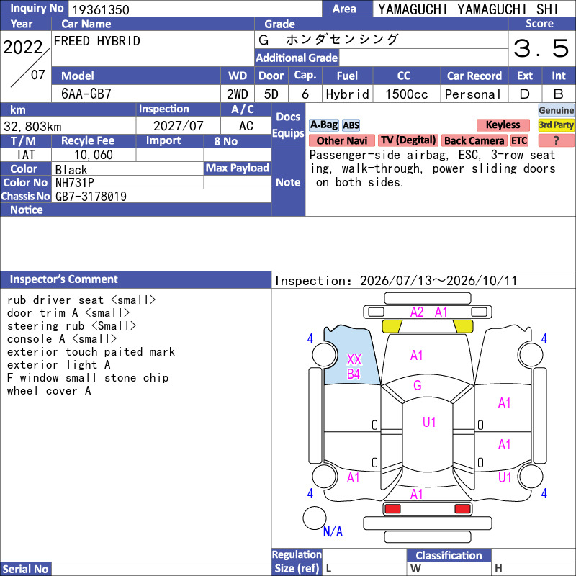Image resolution: width=576 pixels, height=576 pixels.
Task: Click the comment 'wheel cover A'
Action: [49, 390]
